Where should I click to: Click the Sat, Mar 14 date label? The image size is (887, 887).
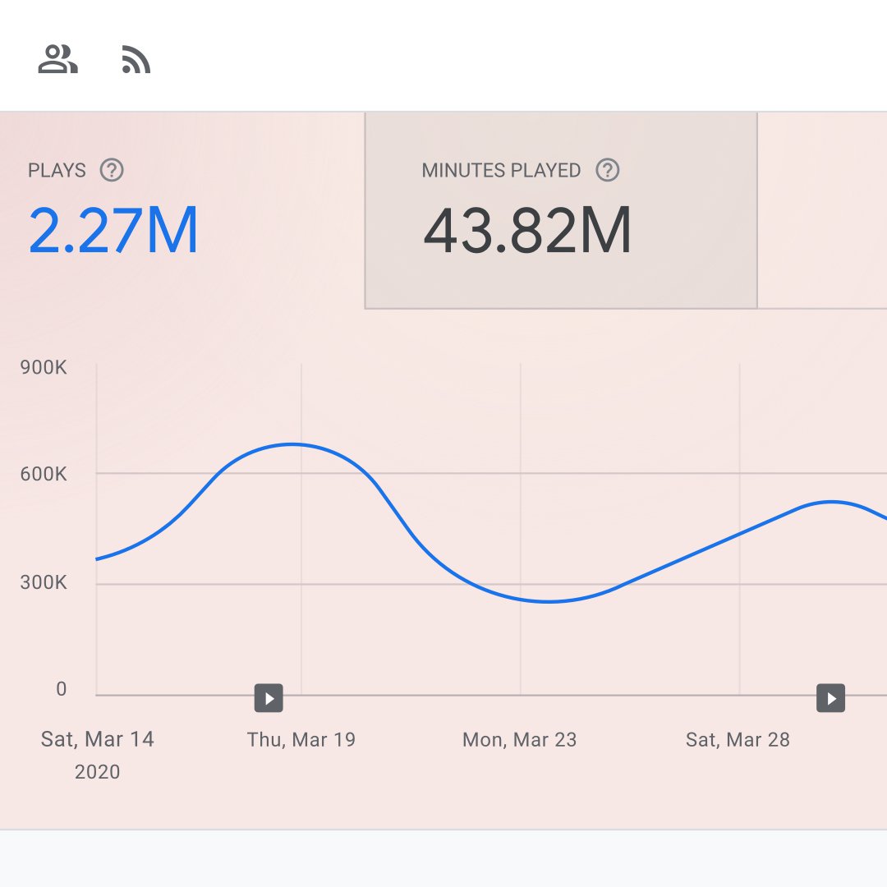[97, 739]
